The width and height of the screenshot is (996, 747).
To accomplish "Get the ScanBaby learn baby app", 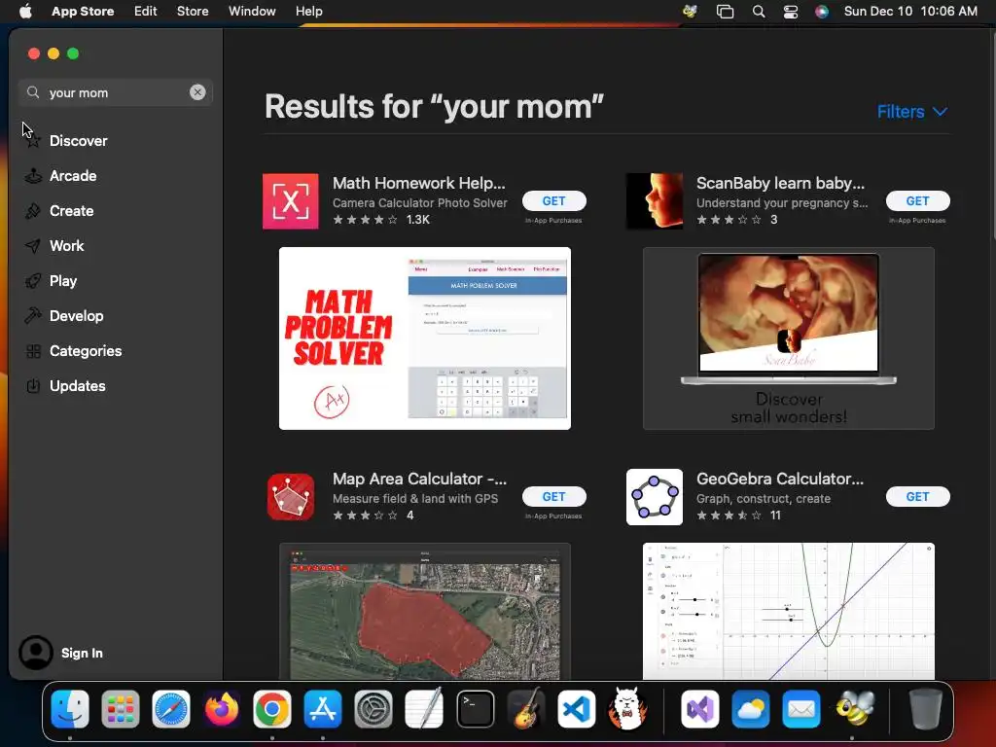I will coord(918,200).
